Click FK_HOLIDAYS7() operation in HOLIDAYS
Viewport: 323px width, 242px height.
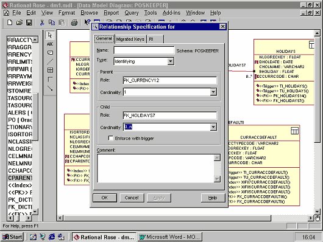(x=289, y=101)
